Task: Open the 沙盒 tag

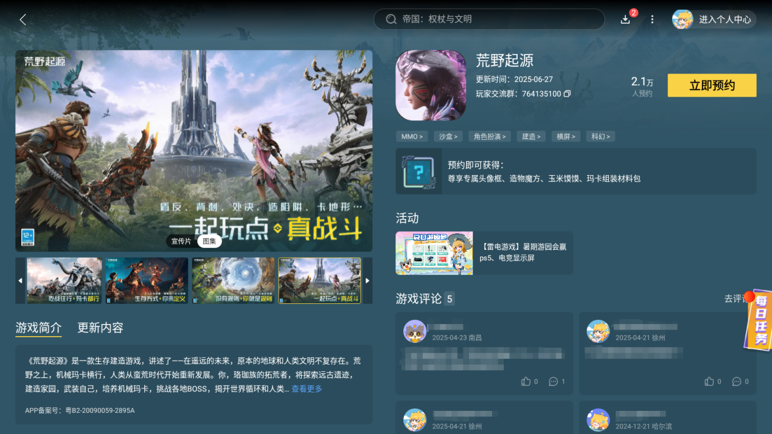Action: click(449, 137)
